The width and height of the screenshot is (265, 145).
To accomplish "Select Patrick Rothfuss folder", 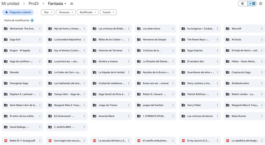I will click(200, 94).
